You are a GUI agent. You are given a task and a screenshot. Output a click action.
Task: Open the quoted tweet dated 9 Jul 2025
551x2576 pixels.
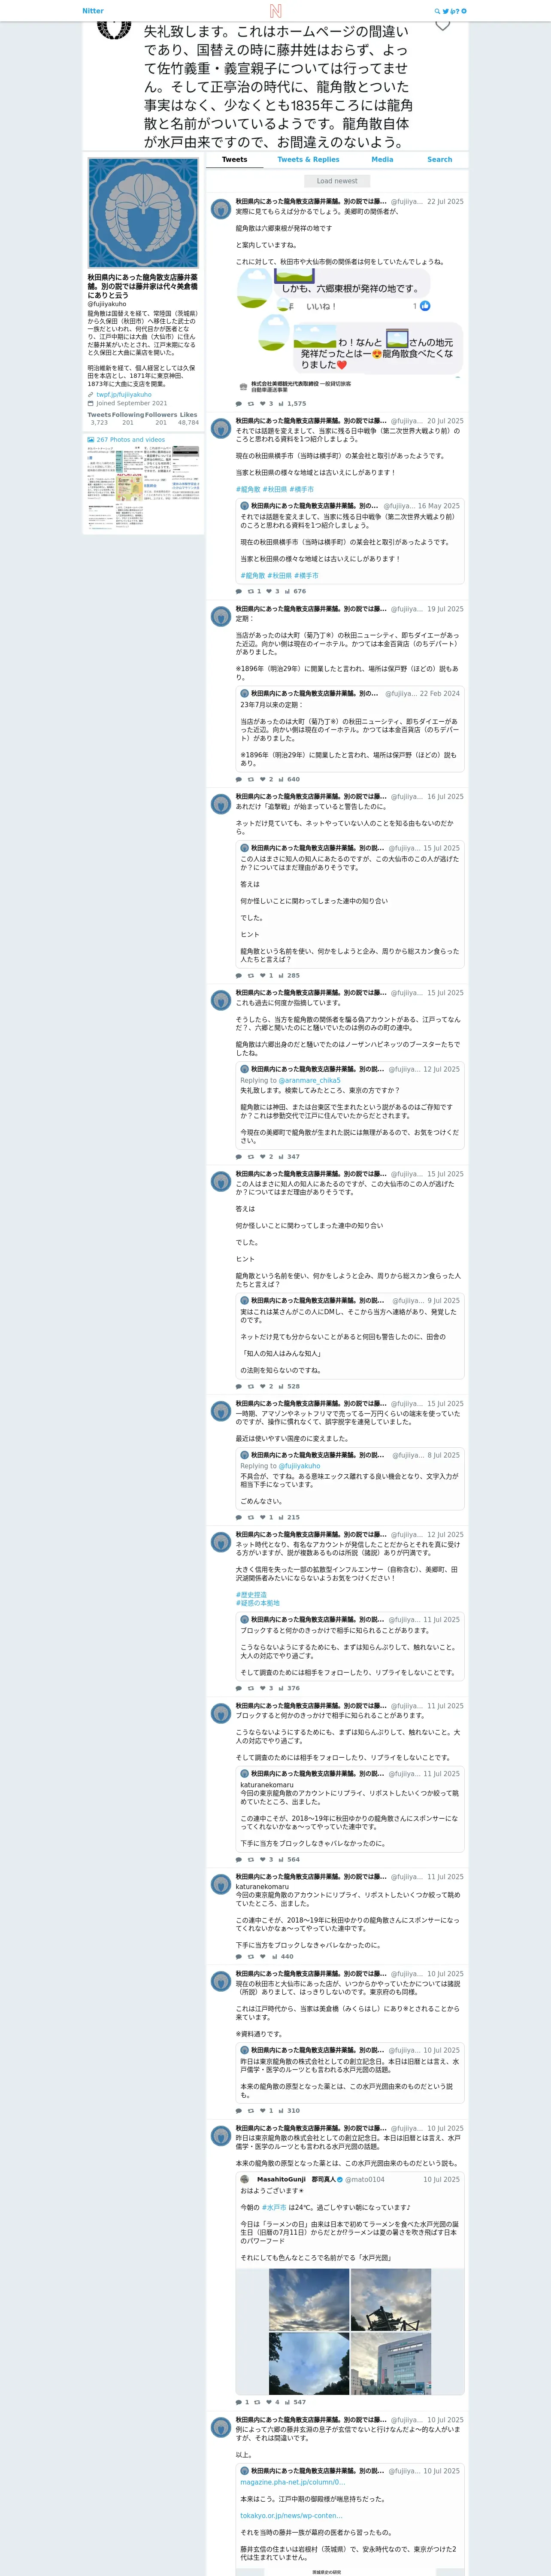350,1336
